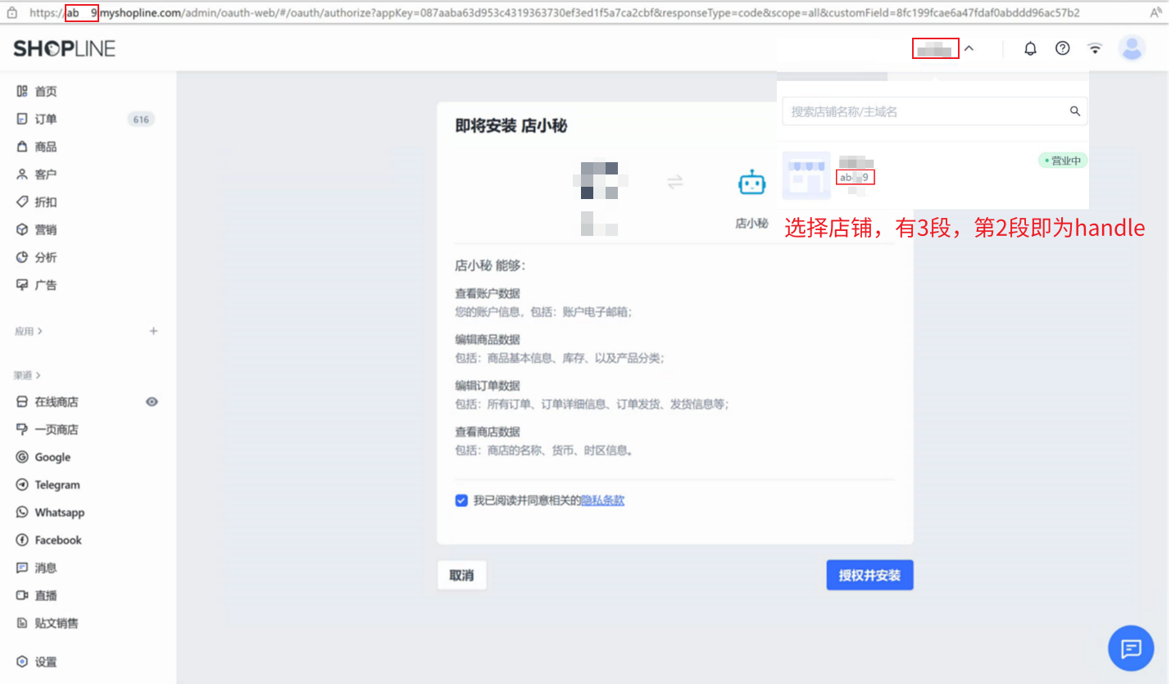
Task: Add an app with the plus icon
Action: 153,331
